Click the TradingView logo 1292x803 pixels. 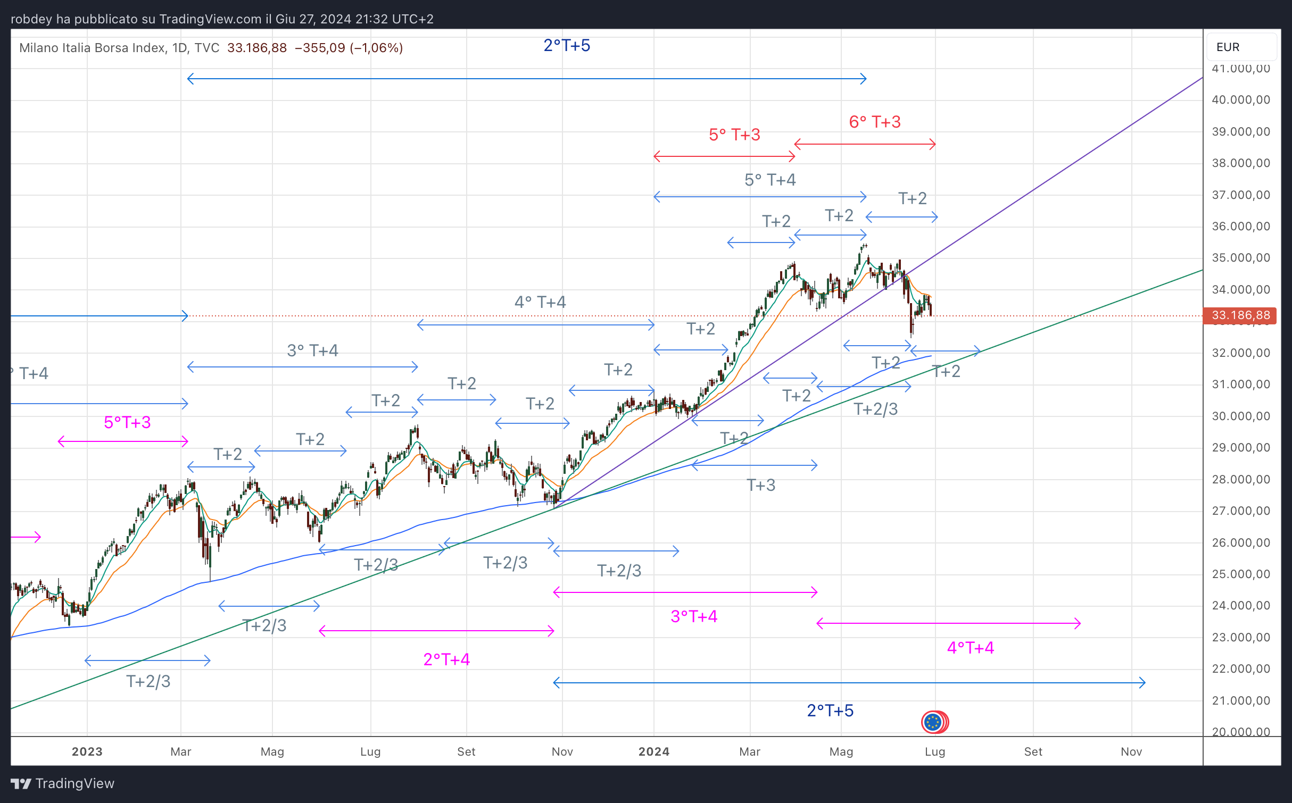[x=62, y=783]
